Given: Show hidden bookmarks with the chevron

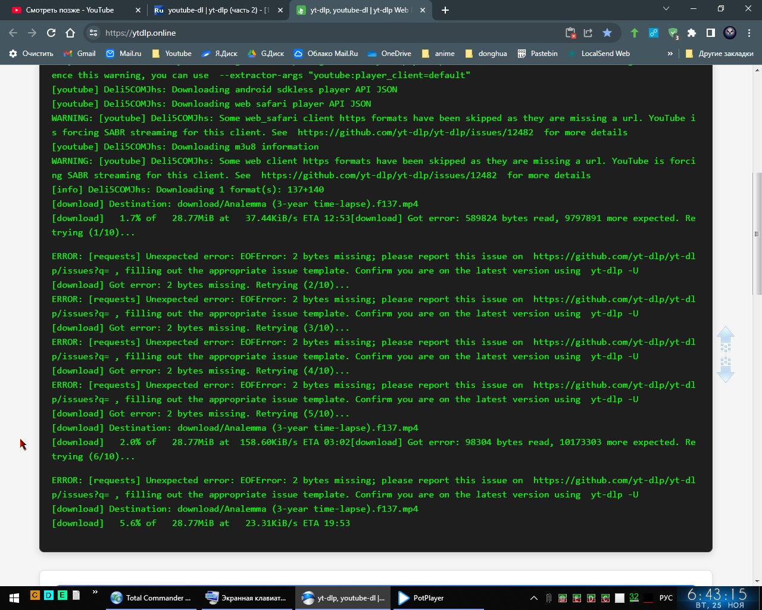Looking at the screenshot, I should (x=670, y=54).
